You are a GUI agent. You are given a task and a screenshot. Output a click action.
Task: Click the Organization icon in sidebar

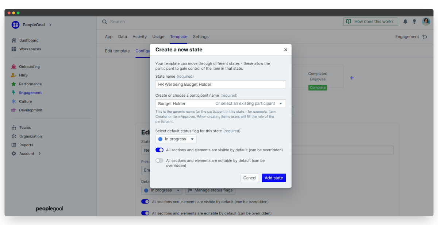14,136
